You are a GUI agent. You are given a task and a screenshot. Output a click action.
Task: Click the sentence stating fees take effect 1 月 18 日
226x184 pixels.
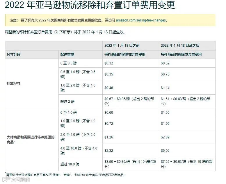point(65,32)
